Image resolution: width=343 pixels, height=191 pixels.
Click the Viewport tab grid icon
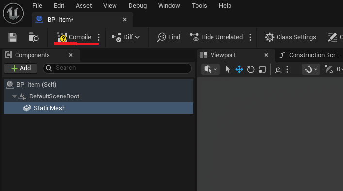[203, 55]
